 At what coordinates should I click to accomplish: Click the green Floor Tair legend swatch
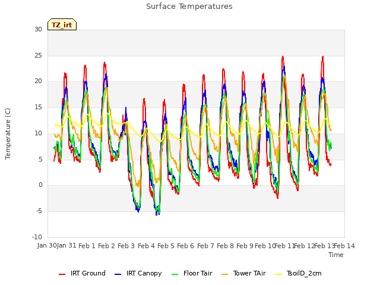coord(175,274)
